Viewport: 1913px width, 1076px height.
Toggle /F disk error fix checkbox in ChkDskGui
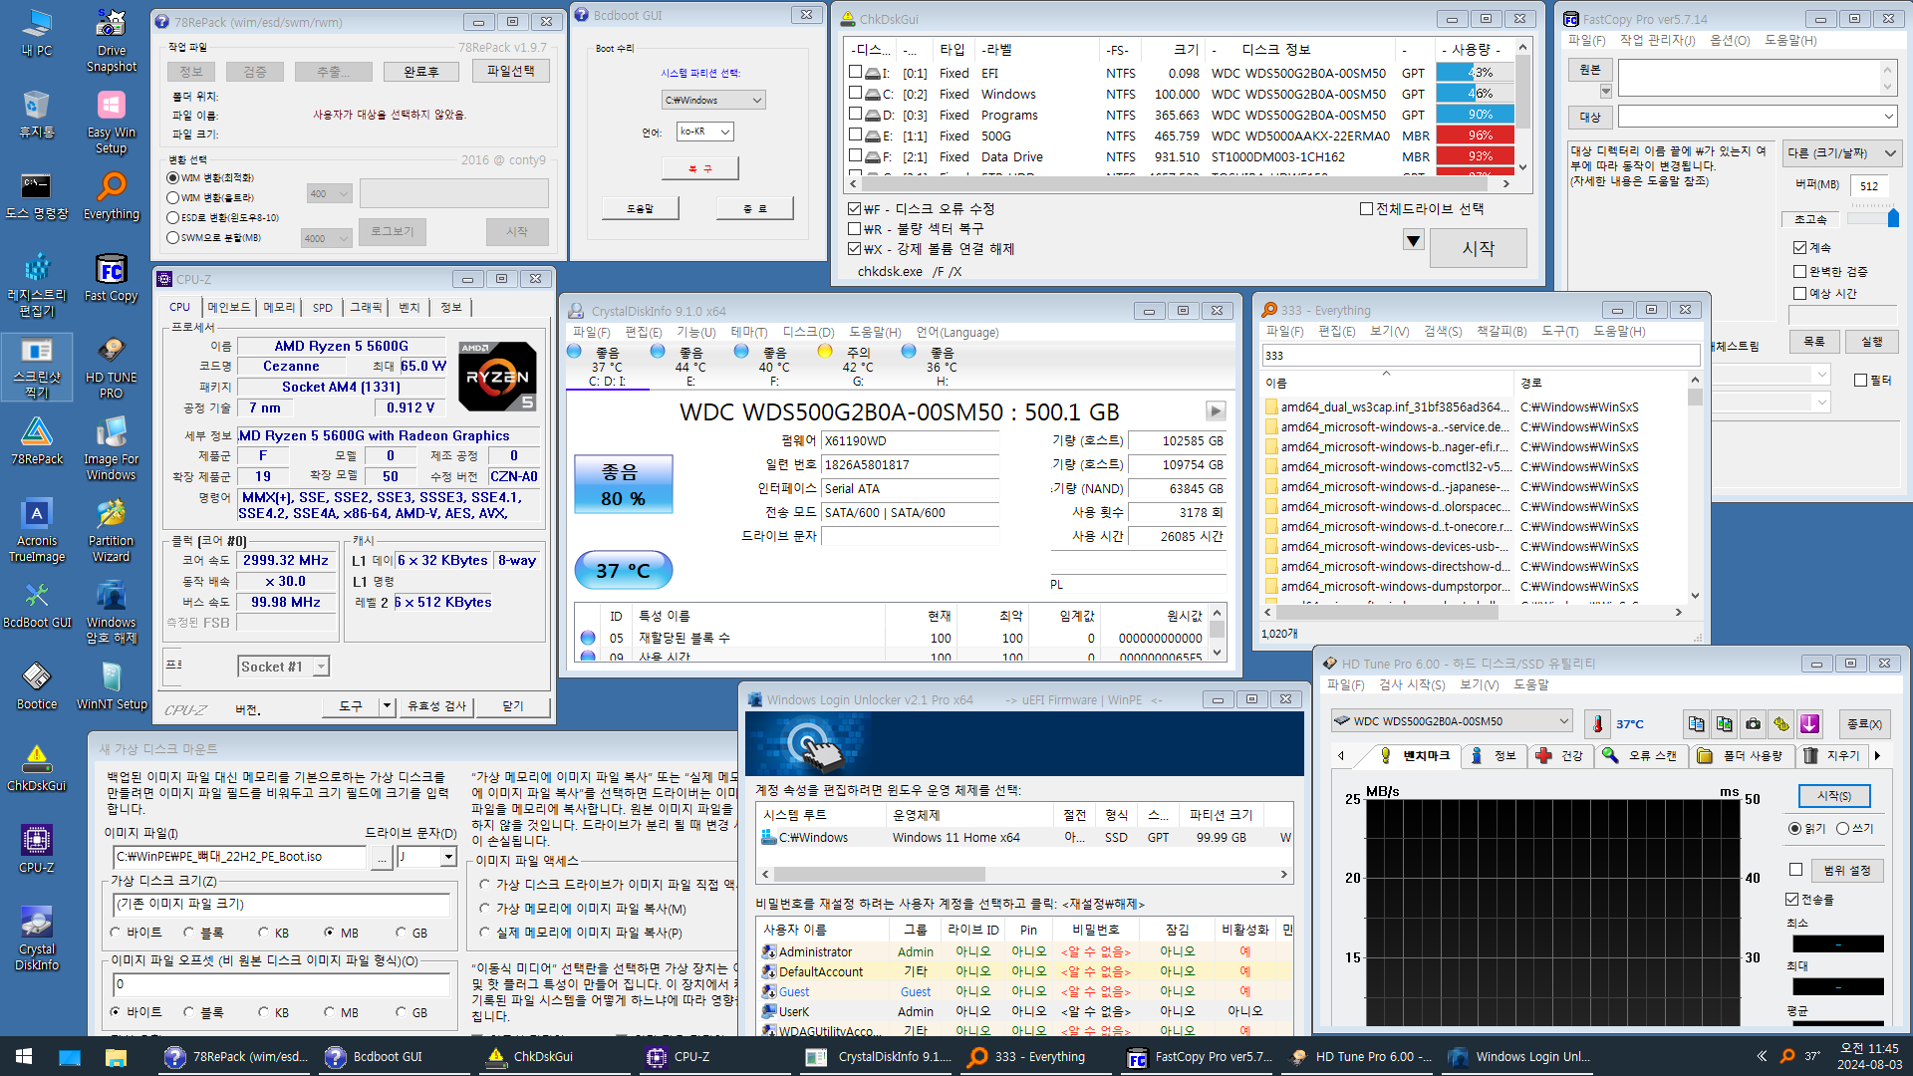(854, 209)
